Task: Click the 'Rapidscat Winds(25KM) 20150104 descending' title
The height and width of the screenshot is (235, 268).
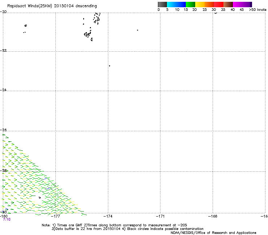Action: click(52, 6)
